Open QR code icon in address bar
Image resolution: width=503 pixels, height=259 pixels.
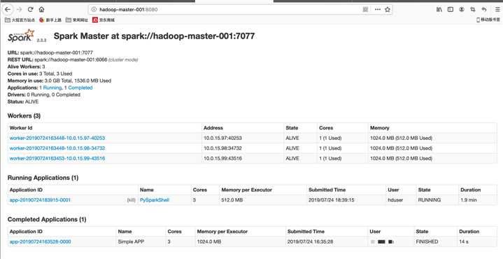[x=365, y=10]
